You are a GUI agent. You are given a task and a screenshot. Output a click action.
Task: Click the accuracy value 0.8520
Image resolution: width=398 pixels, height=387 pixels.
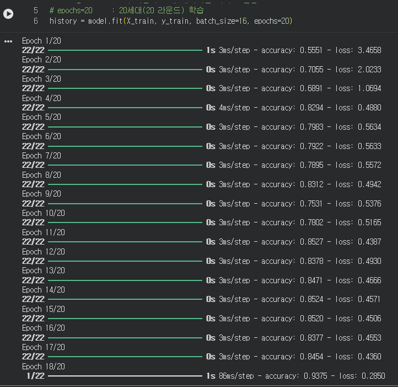point(311,319)
